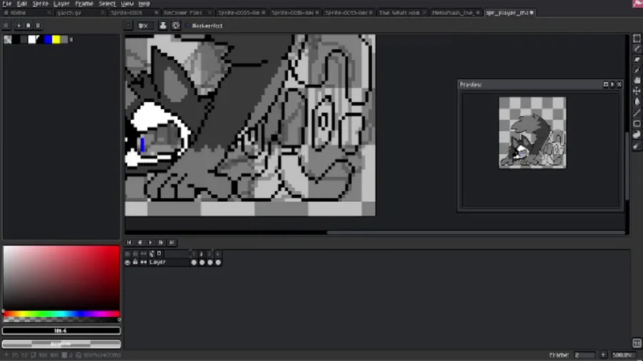Open the Edit menu
Viewport: 643px width, 361px height.
21,4
